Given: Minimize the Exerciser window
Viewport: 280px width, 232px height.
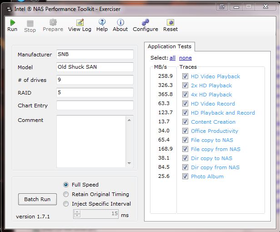Looking at the screenshot, I should 236,7.
